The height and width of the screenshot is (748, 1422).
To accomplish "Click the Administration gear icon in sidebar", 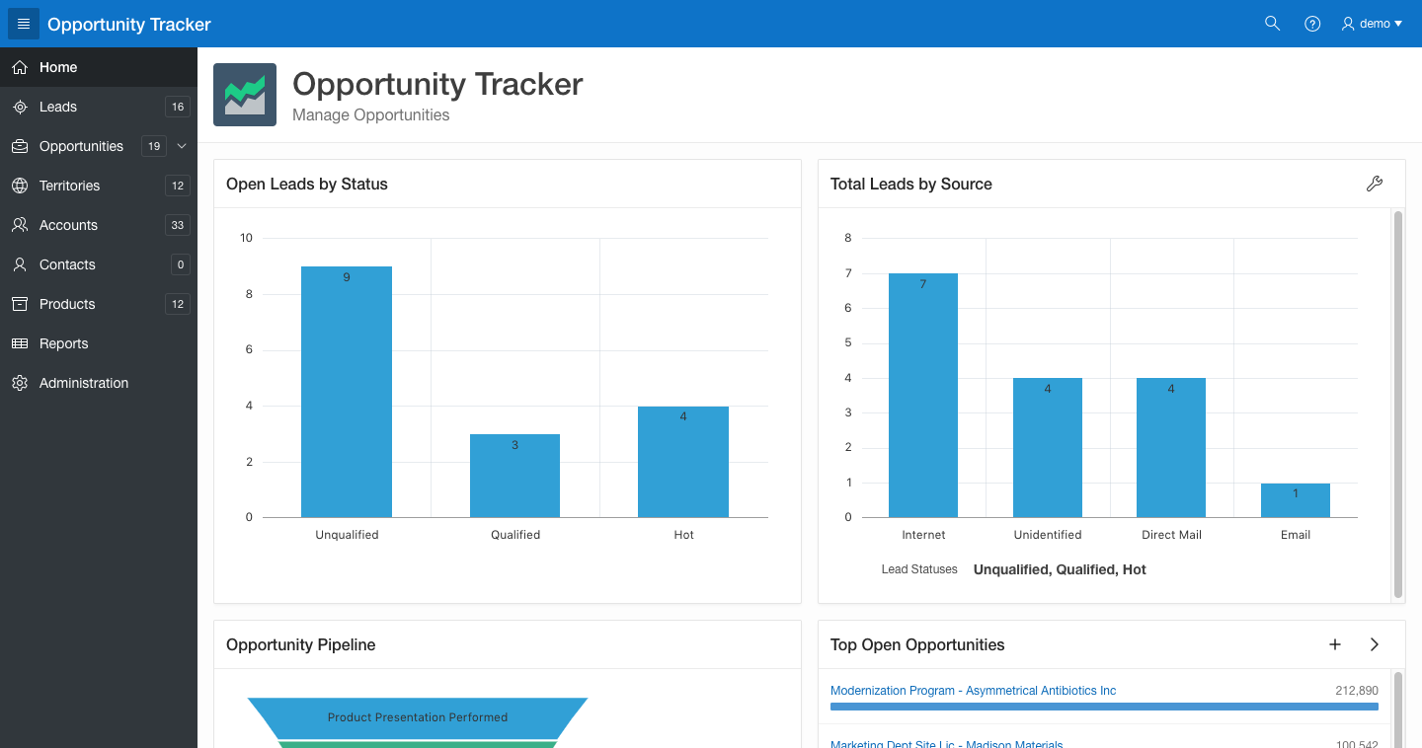I will coord(20,383).
